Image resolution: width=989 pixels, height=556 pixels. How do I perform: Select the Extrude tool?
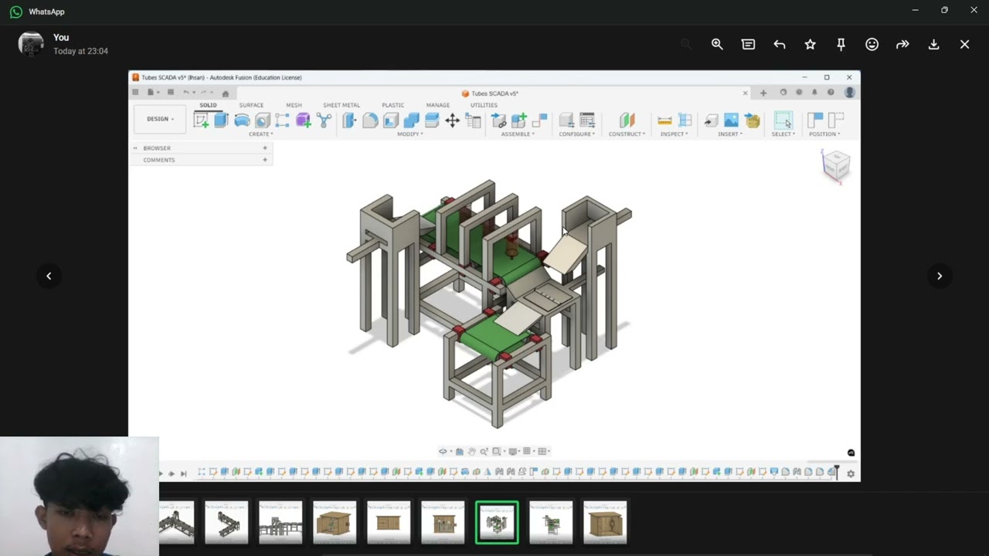pyautogui.click(x=221, y=120)
